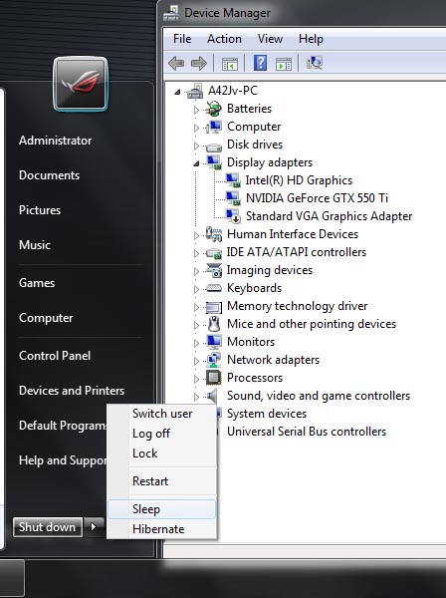The width and height of the screenshot is (446, 598).
Task: Click the Forward arrow toolbar icon
Action: [199, 64]
